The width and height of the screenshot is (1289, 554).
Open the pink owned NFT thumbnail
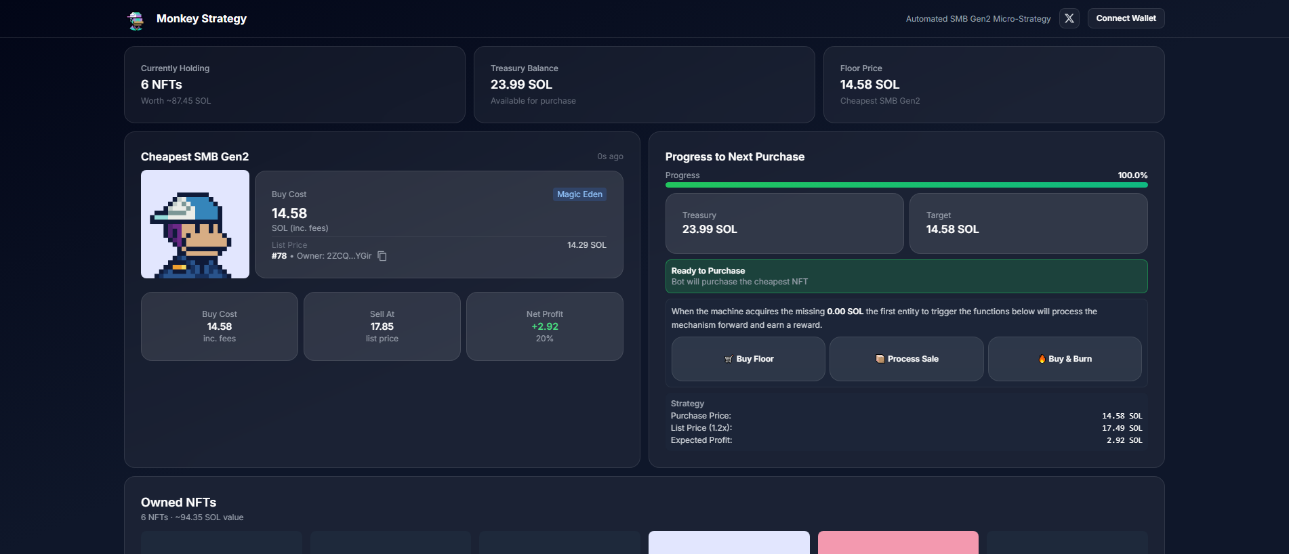tap(898, 542)
